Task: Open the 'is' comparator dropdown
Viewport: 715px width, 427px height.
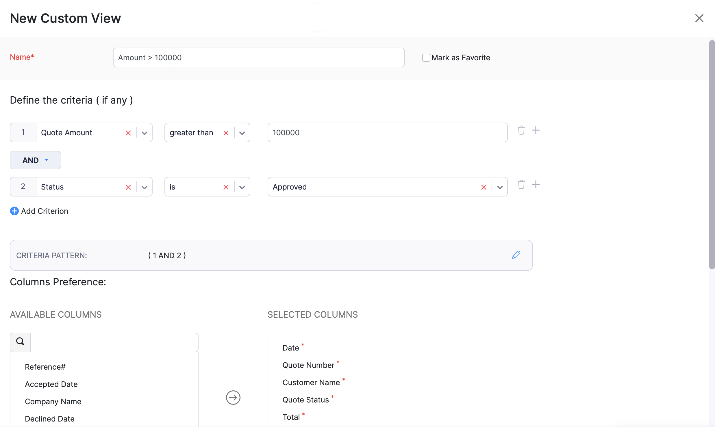Action: (242, 187)
